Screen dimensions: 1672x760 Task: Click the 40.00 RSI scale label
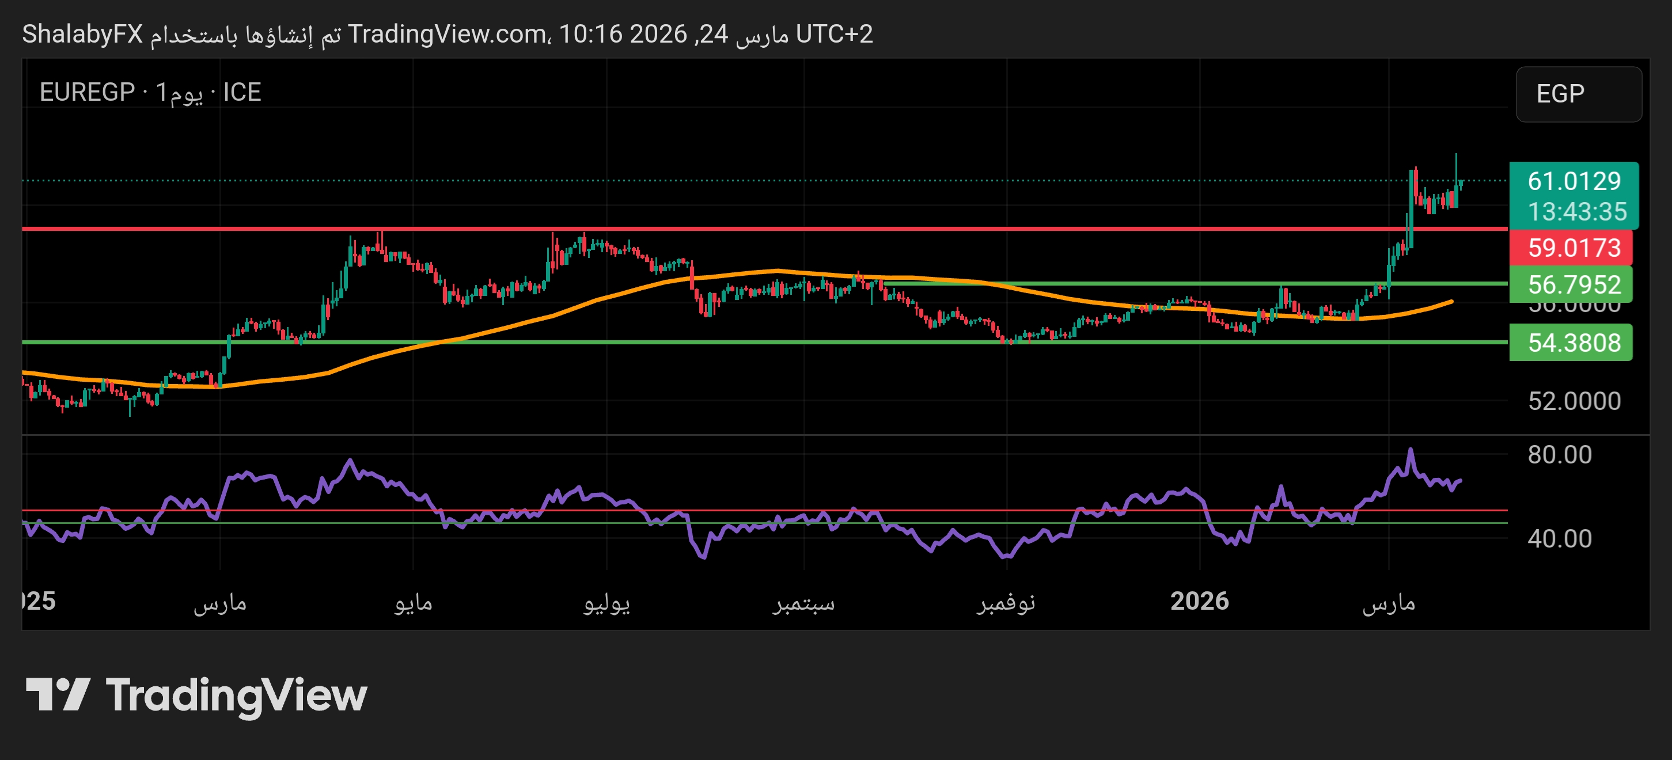tap(1559, 538)
